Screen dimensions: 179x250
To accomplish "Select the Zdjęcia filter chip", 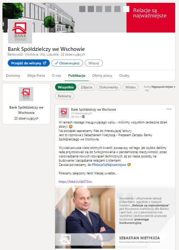I will pyautogui.click(x=86, y=87).
